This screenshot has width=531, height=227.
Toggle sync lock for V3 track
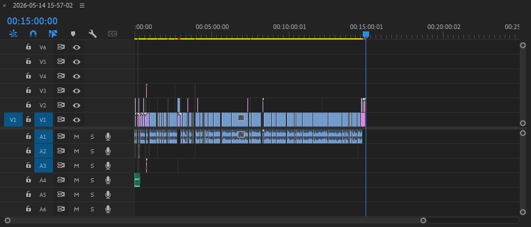(61, 91)
